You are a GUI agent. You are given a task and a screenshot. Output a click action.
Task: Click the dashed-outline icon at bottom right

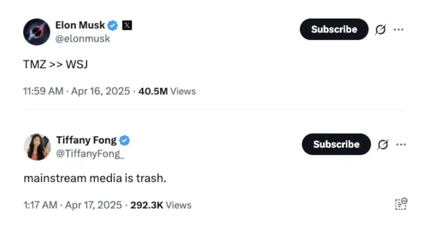point(401,204)
